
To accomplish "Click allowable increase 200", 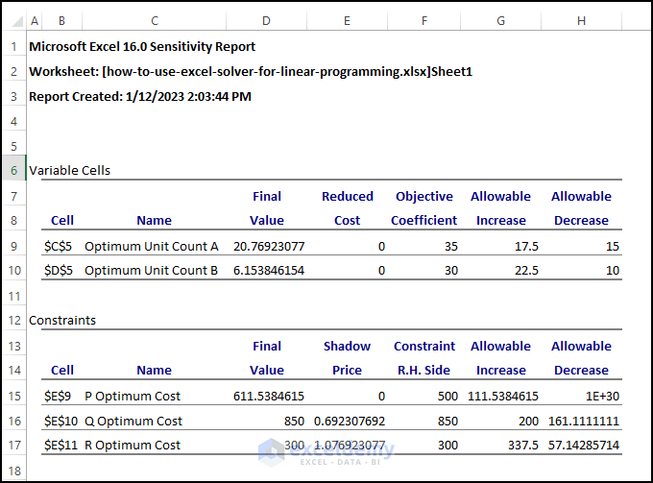I will [528, 421].
